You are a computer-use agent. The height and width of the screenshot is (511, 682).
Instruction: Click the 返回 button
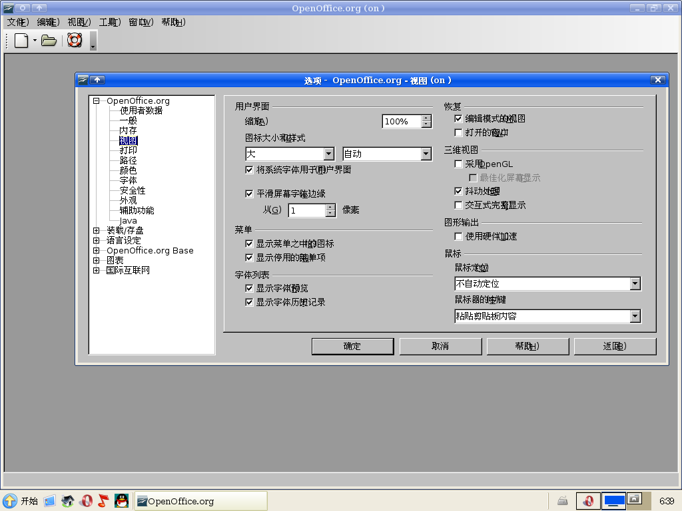point(615,346)
